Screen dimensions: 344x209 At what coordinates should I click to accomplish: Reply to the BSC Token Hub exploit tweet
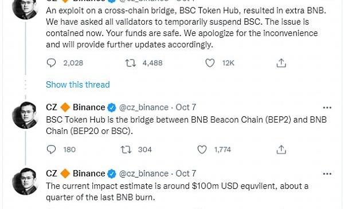52,63
